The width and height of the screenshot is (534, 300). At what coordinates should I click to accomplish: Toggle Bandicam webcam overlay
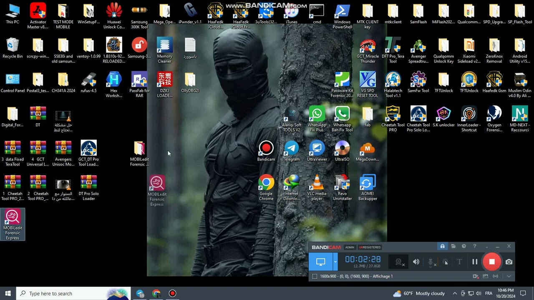pos(399,262)
